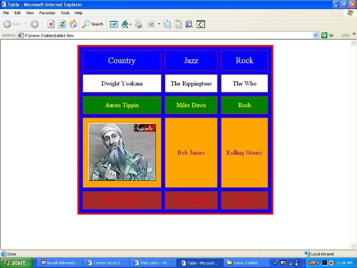This screenshot has height=268, width=357.
Task: Print the page with the printer icon
Action: pos(138,24)
